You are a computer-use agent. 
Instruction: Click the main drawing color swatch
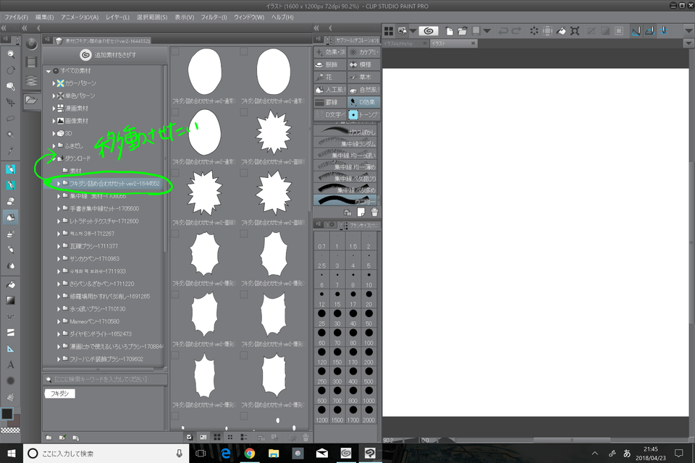tap(7, 413)
